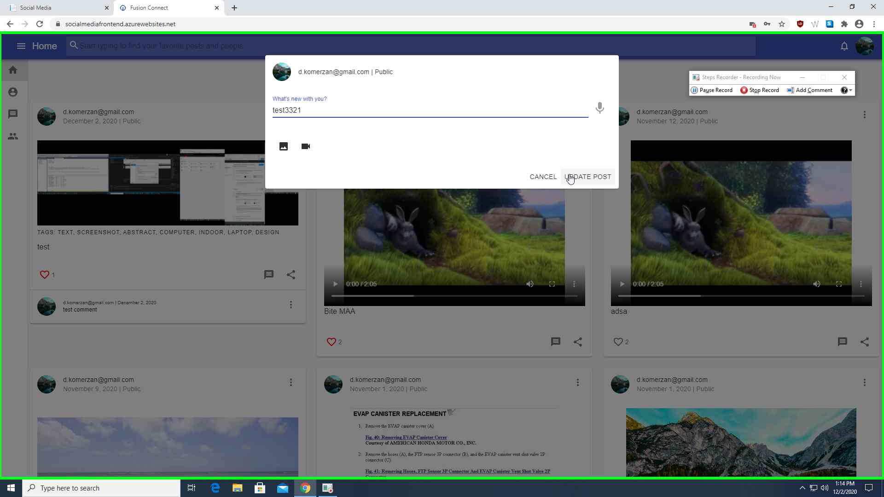Open more options on November 12 post

click(x=865, y=115)
